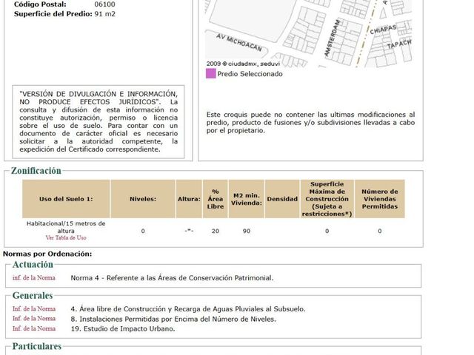
Task: Click '19. Estudio de Impacto Urbano.' text
Action: tap(123, 328)
